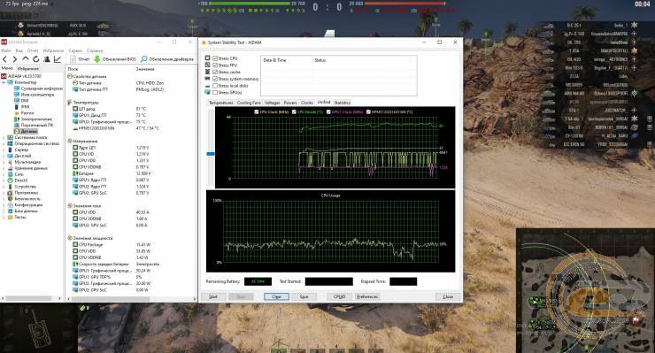
Task: Click the Поле column header
Action: click(73, 69)
